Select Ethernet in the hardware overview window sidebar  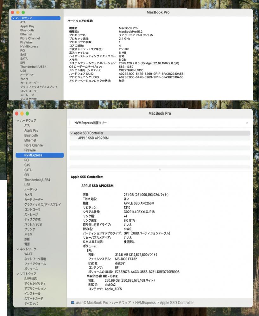click(x=26, y=34)
